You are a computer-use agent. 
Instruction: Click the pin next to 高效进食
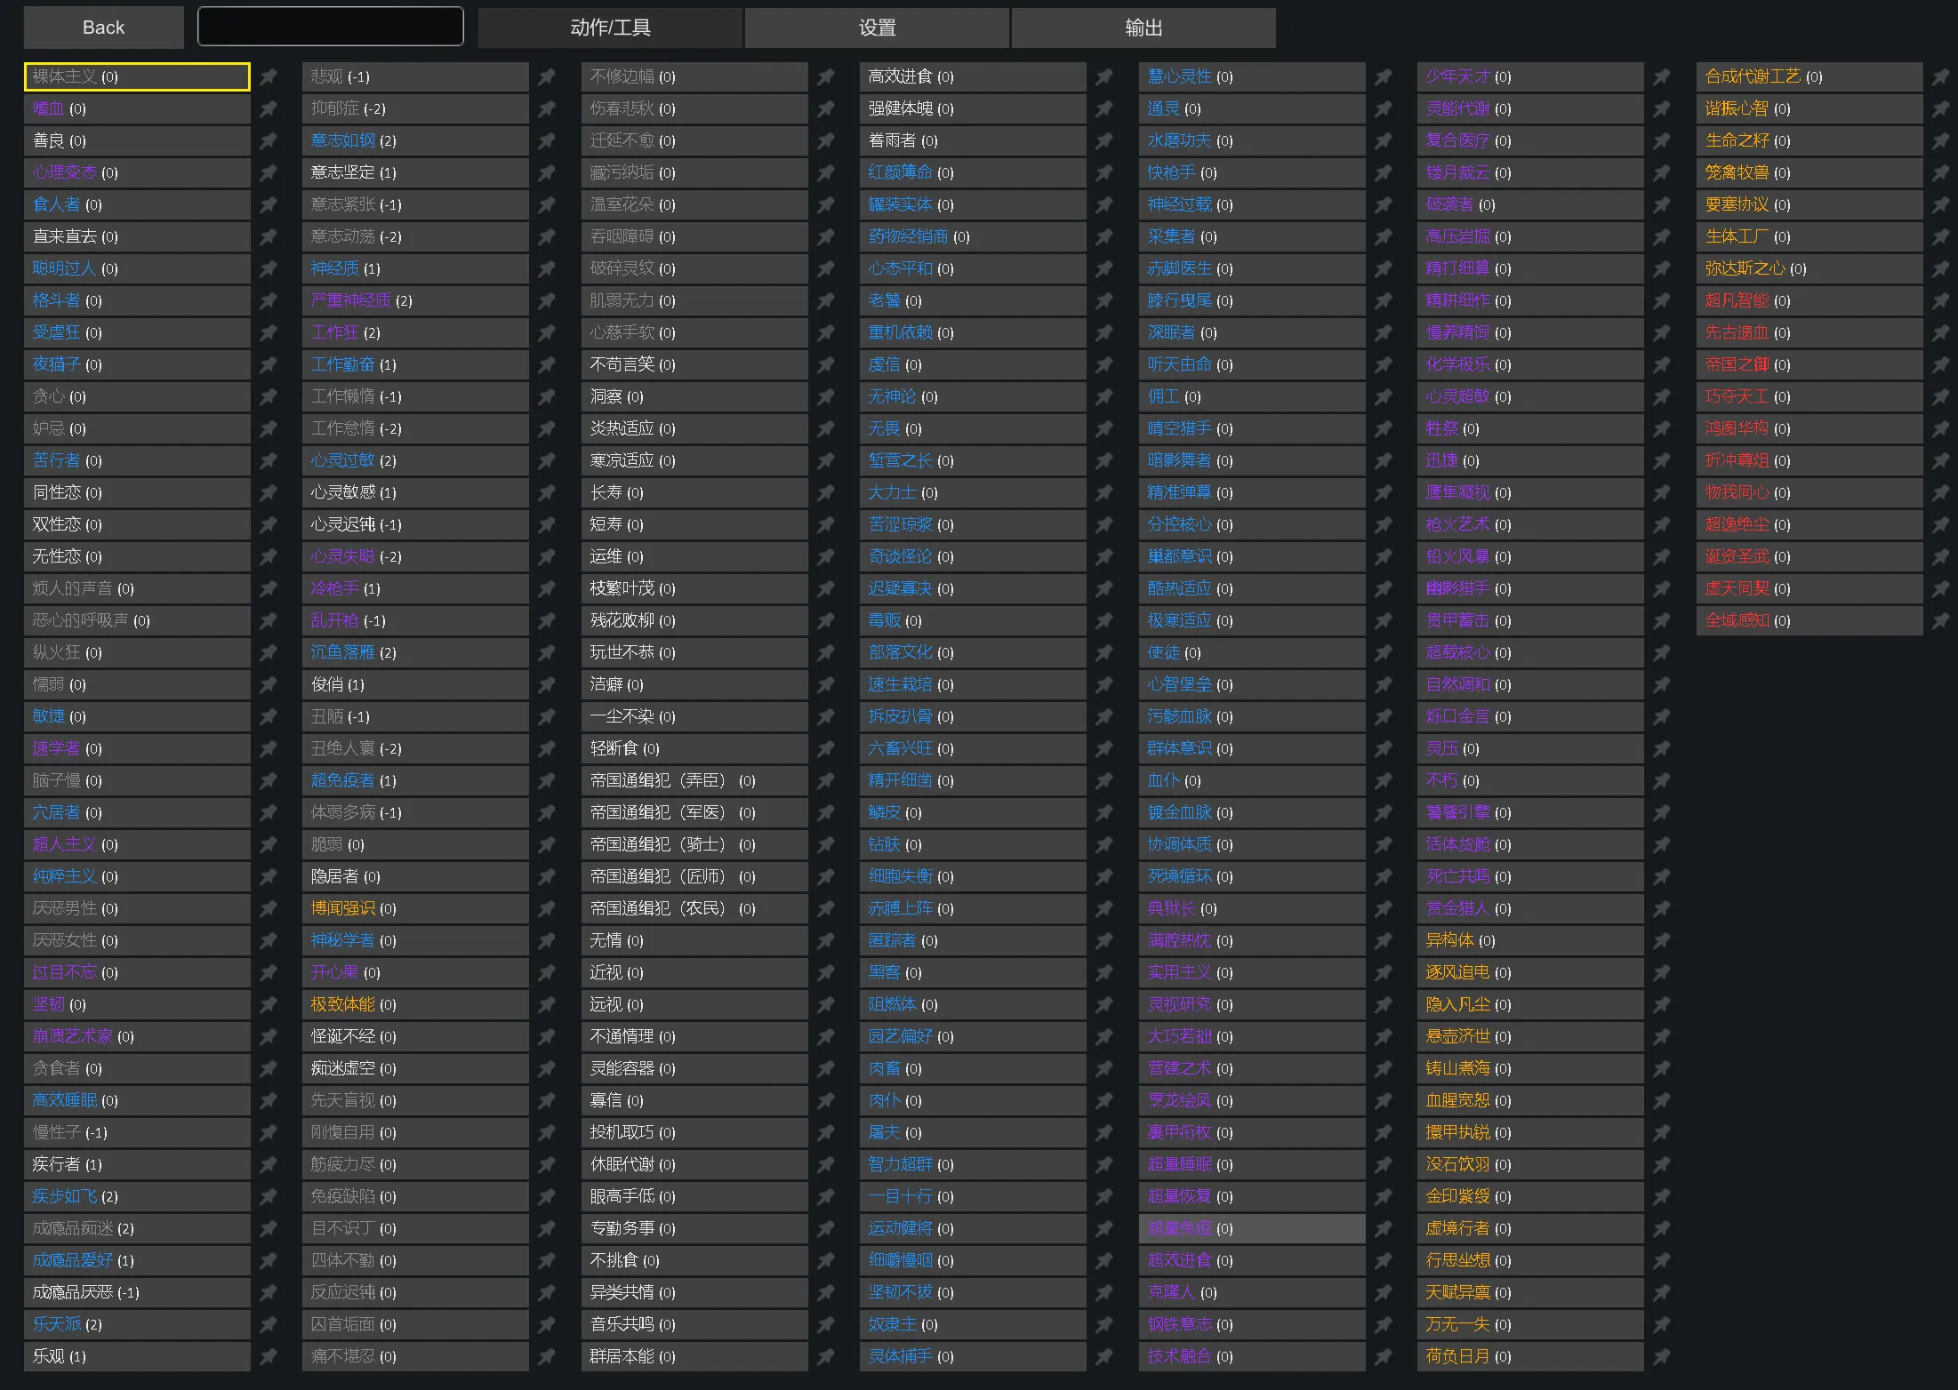pos(1104,77)
